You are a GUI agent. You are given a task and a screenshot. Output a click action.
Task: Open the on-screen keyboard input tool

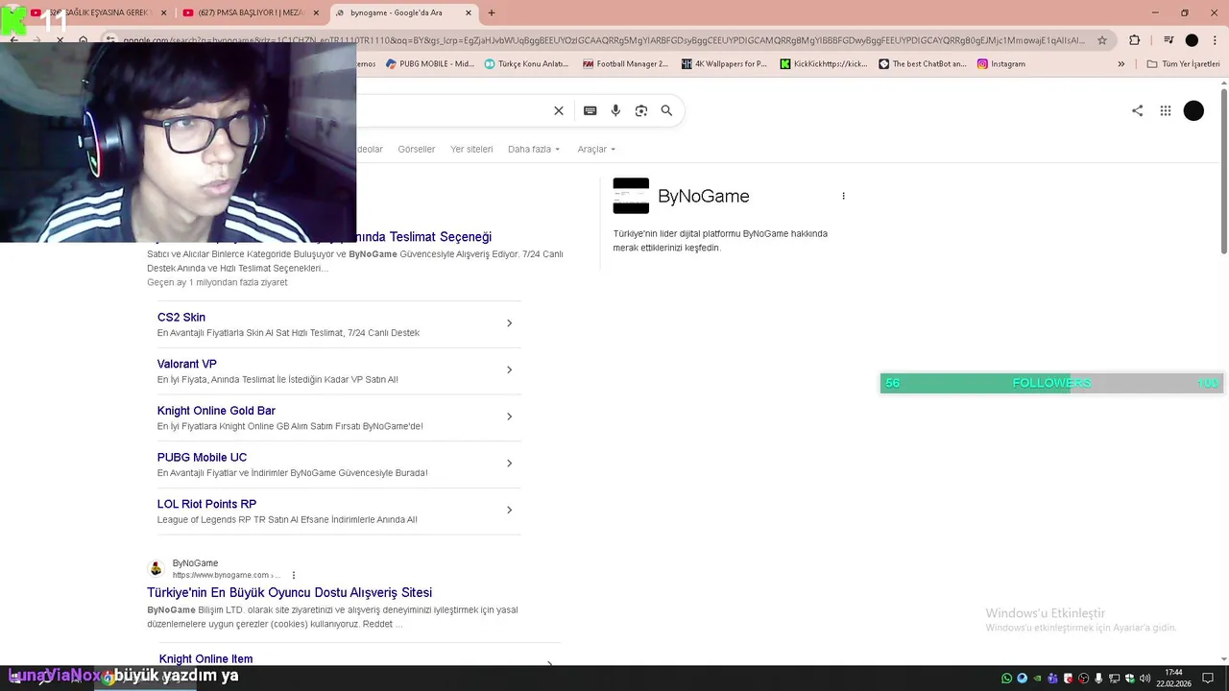[x=590, y=110]
